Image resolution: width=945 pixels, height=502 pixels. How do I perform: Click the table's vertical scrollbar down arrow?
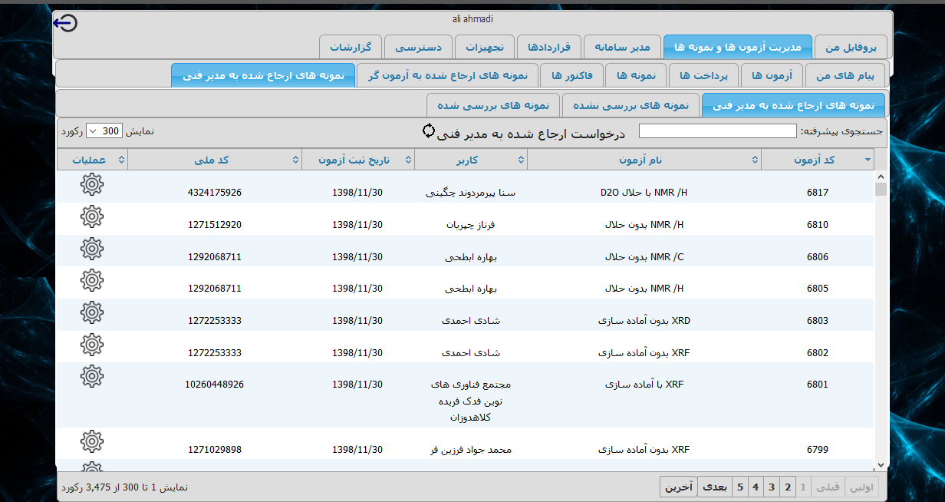click(881, 464)
